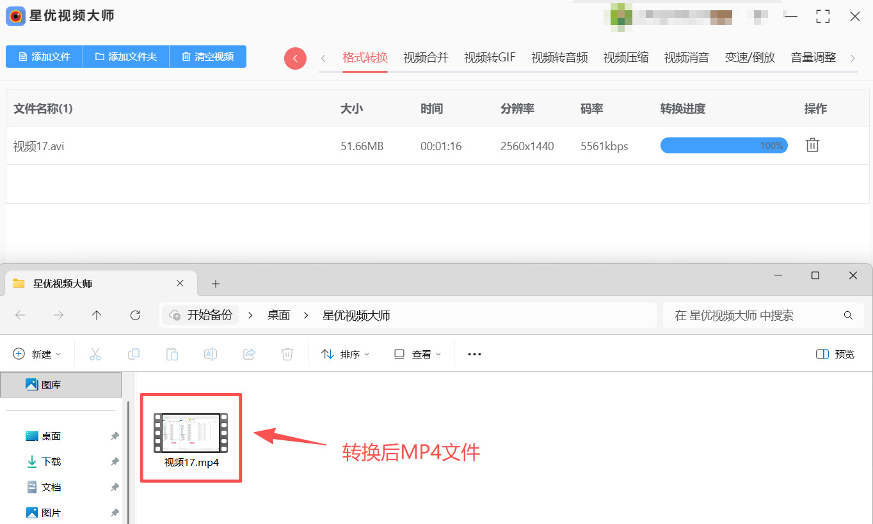Click the red back arrow circle button
The width and height of the screenshot is (873, 524).
pyautogui.click(x=295, y=58)
